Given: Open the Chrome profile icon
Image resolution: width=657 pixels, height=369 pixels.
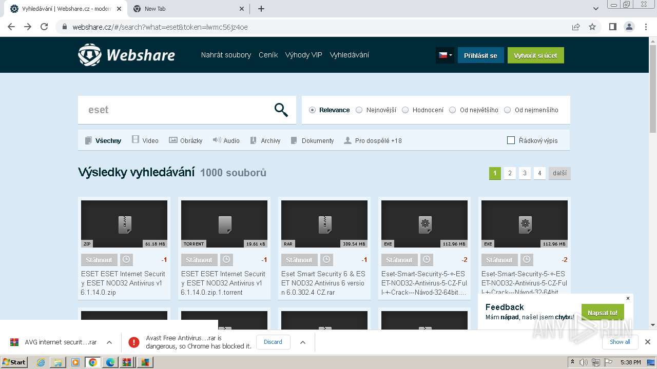Looking at the screenshot, I should (629, 27).
